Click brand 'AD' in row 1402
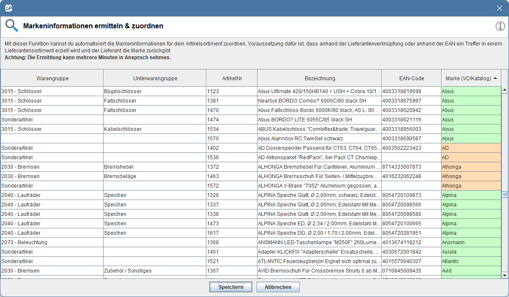Image resolution: width=509 pixels, height=297 pixels. 471,148
